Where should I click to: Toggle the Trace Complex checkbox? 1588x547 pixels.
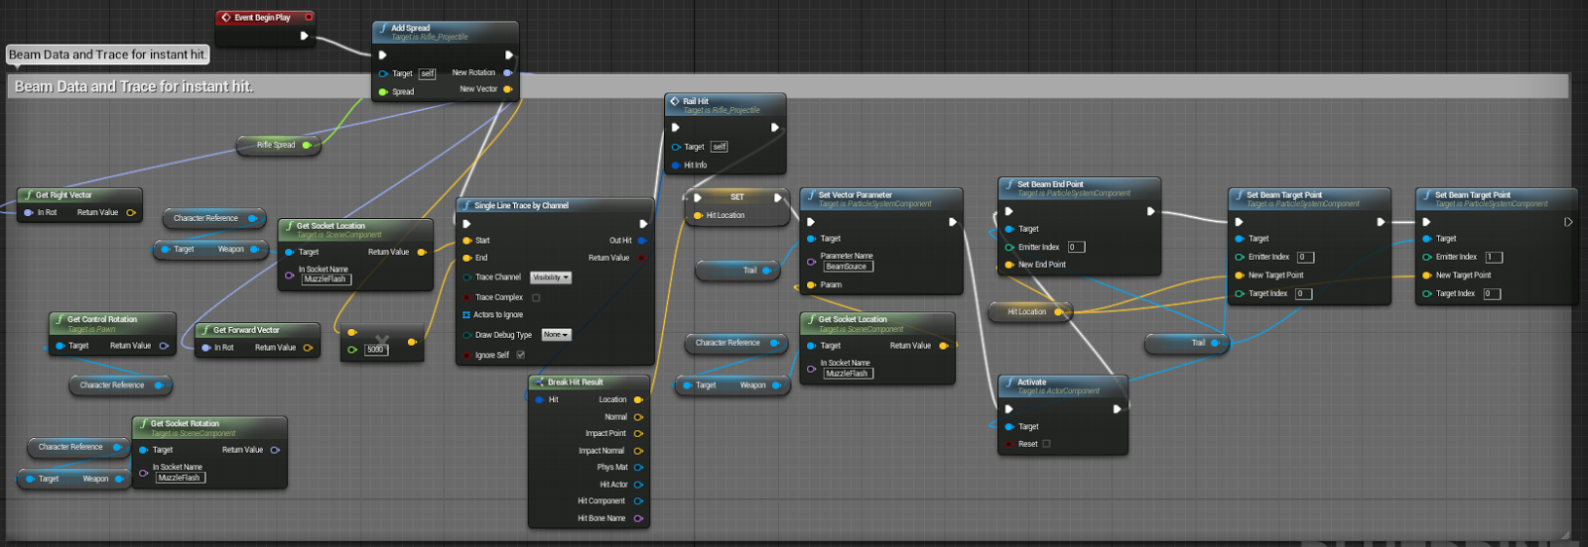536,297
